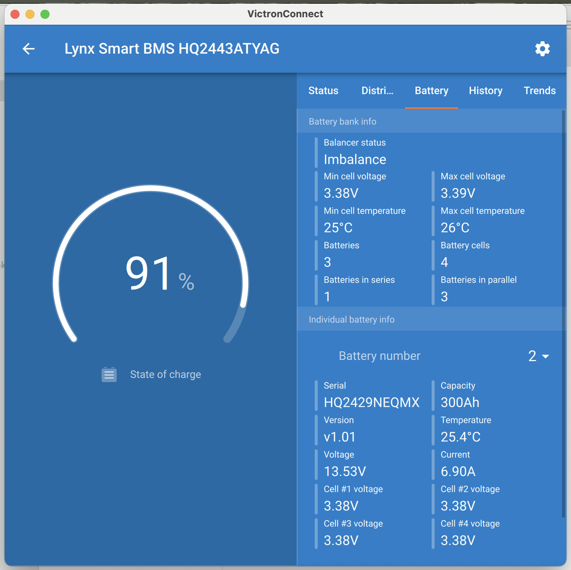Click the Individual battery info section header
The height and width of the screenshot is (570, 571).
click(431, 319)
